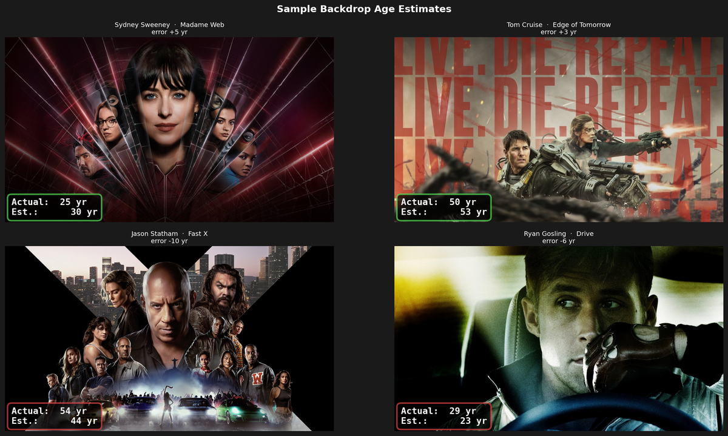Click the 'error +3 yr' label
This screenshot has height=436, width=728.
point(559,32)
